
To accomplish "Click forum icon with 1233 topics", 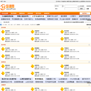I will [x=62, y=39].
